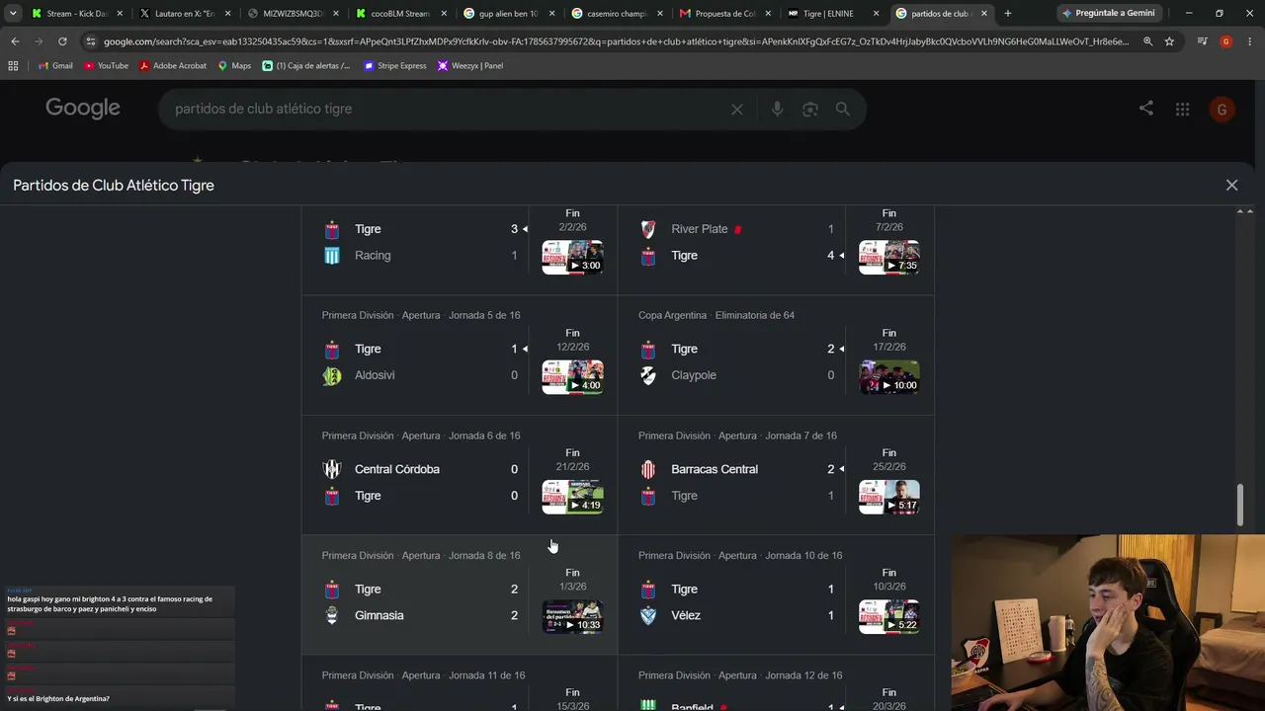The image size is (1265, 711).
Task: Open the Google account avatar
Action: coord(1222,110)
